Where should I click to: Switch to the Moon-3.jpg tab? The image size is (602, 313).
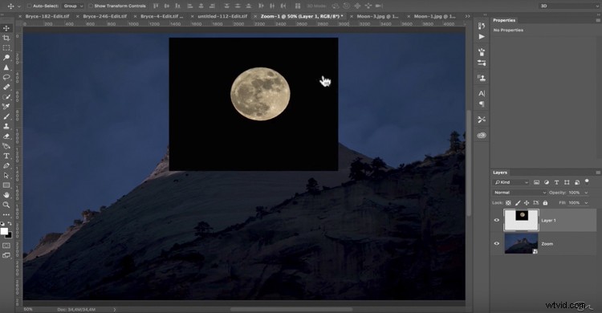point(377,16)
